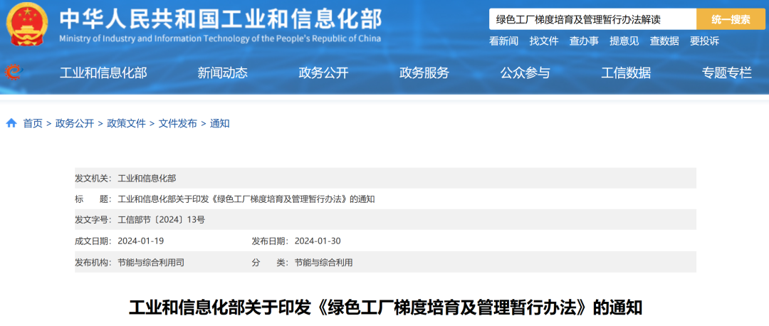Go to 工信数据 navigation menu
The image size is (769, 326).
[626, 72]
